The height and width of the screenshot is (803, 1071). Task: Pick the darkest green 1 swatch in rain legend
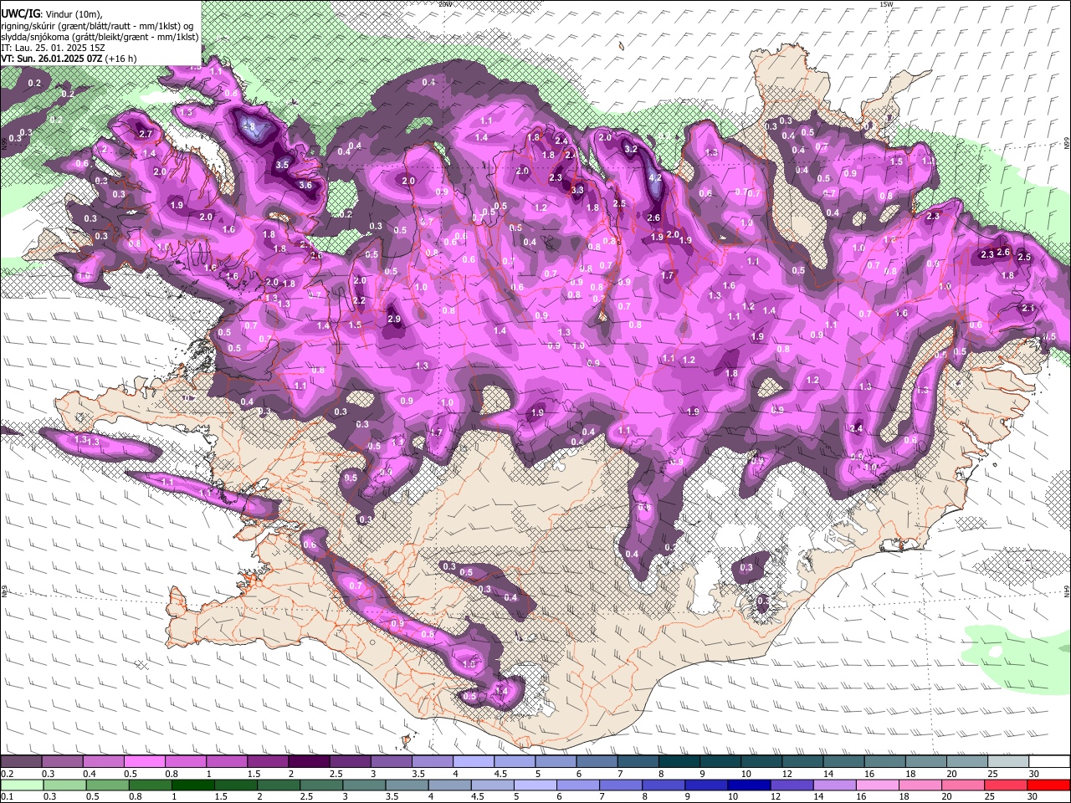pos(192,785)
